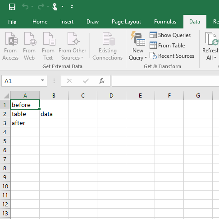The height and width of the screenshot is (219, 219).
Task: Click the From Table button
Action: [x=167, y=46]
